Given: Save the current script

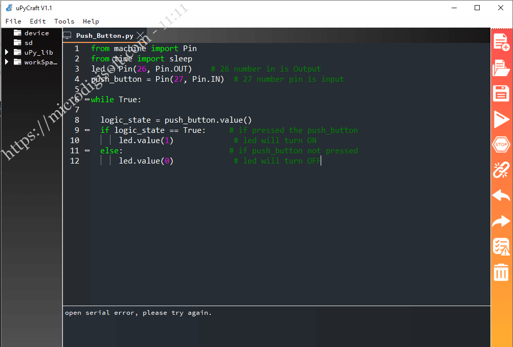Looking at the screenshot, I should coord(501,94).
